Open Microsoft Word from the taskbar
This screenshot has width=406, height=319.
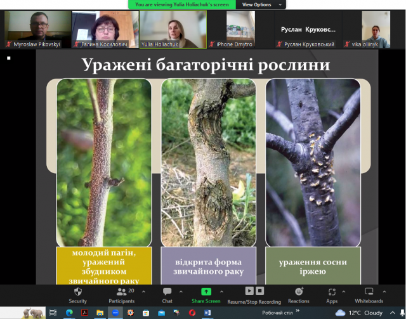(207, 313)
